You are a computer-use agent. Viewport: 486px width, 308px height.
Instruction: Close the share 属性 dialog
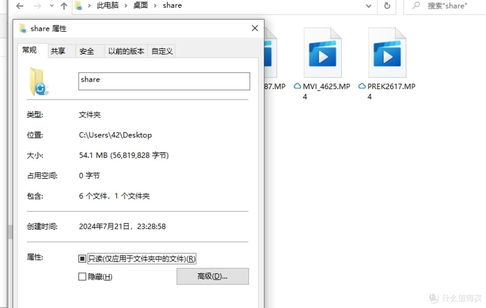tap(255, 28)
